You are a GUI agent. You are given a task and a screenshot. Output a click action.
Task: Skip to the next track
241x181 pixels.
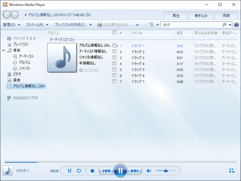click(x=134, y=170)
